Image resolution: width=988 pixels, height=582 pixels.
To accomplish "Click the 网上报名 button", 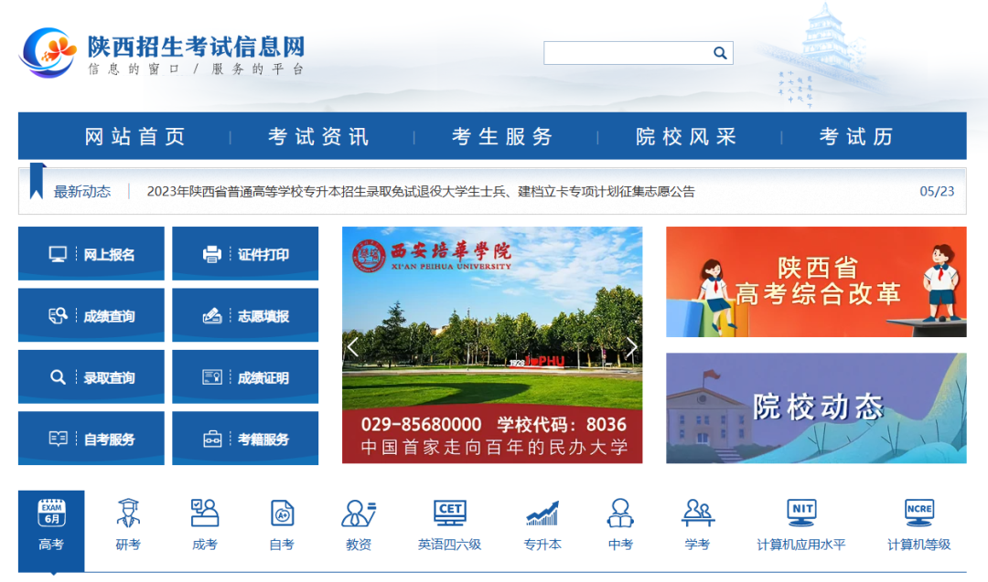I will click(91, 254).
